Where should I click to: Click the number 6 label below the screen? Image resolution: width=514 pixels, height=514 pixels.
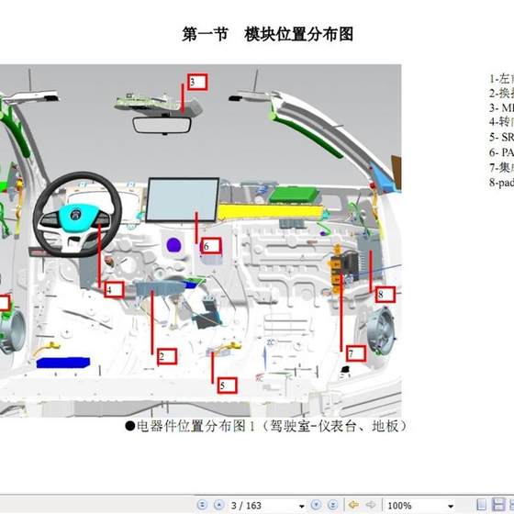tap(211, 246)
